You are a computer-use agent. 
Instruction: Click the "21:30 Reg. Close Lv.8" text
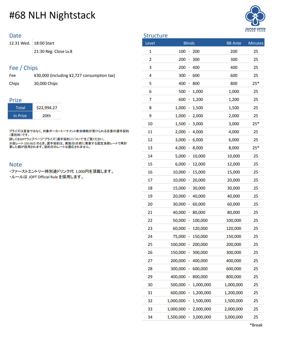pyautogui.click(x=53, y=51)
